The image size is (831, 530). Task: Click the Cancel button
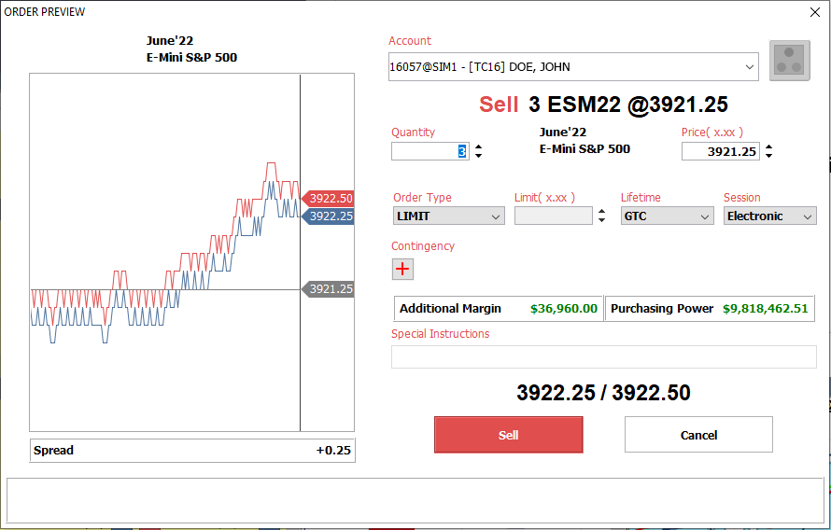(x=698, y=435)
